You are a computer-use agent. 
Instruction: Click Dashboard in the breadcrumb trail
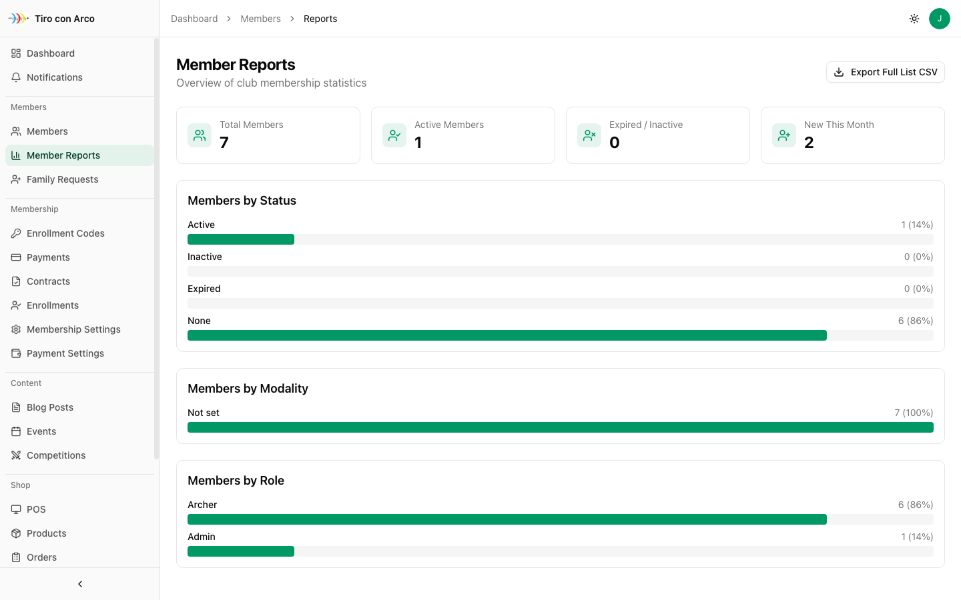point(194,19)
